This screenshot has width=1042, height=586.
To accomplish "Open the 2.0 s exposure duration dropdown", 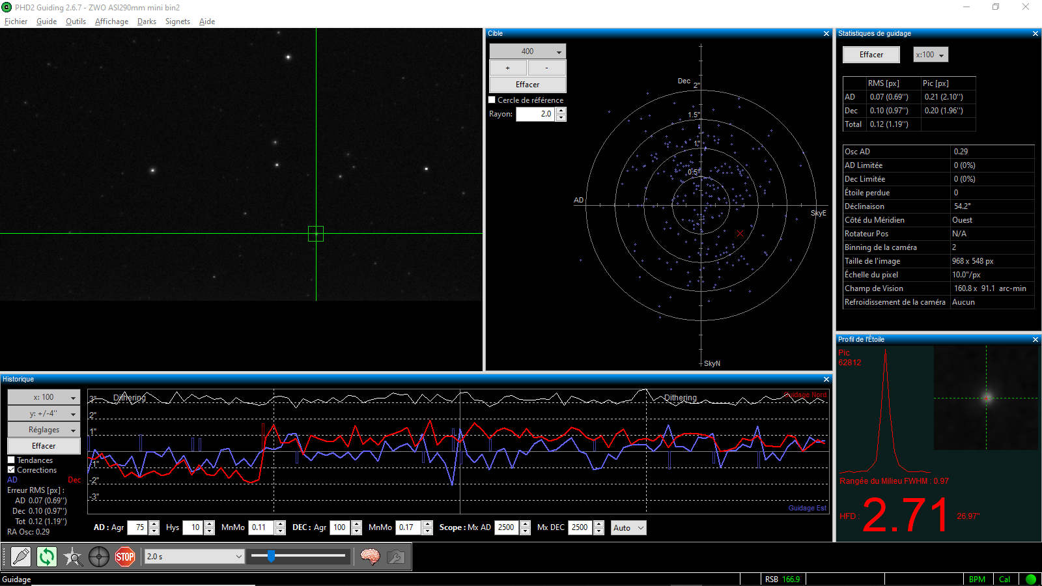I will (x=194, y=557).
